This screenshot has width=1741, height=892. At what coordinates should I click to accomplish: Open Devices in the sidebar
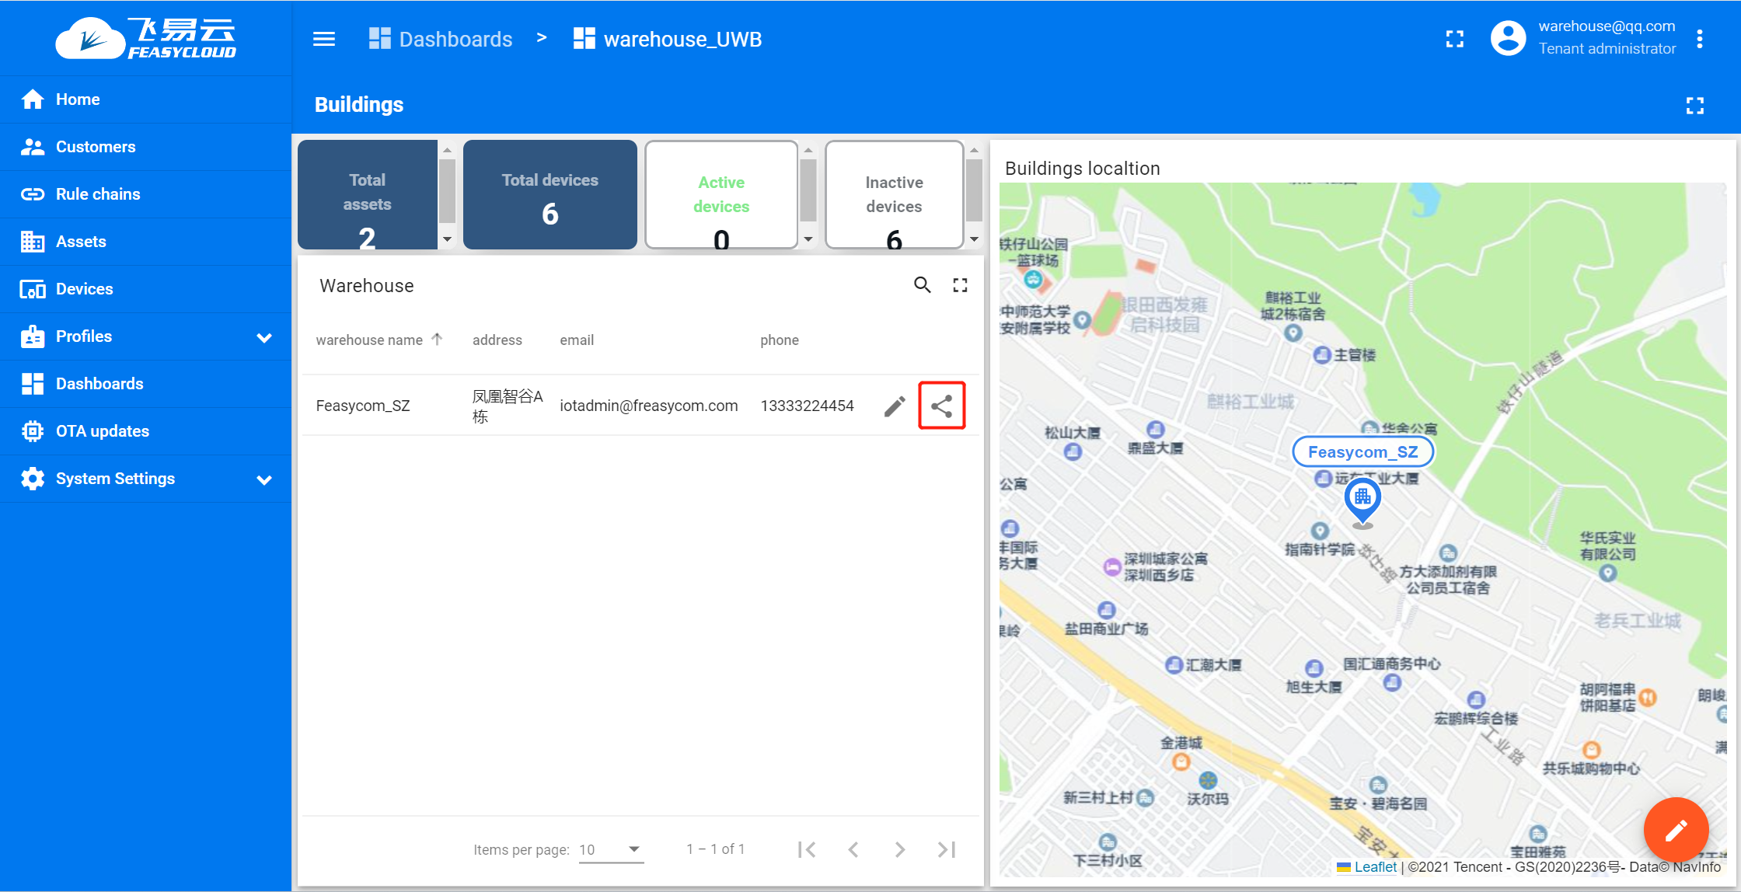84,289
